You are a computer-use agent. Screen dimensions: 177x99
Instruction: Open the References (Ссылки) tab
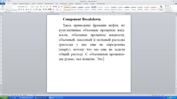[x=33, y=4]
